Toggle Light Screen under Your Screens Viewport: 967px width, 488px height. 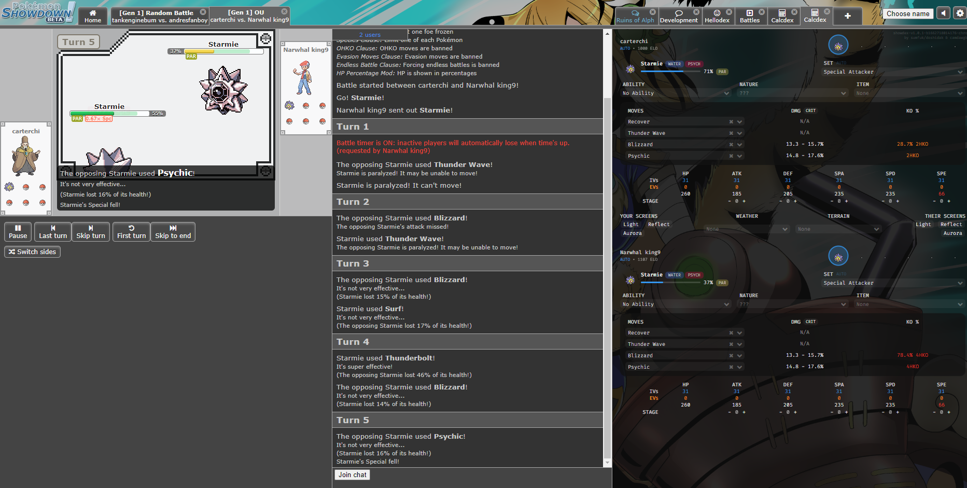point(630,225)
